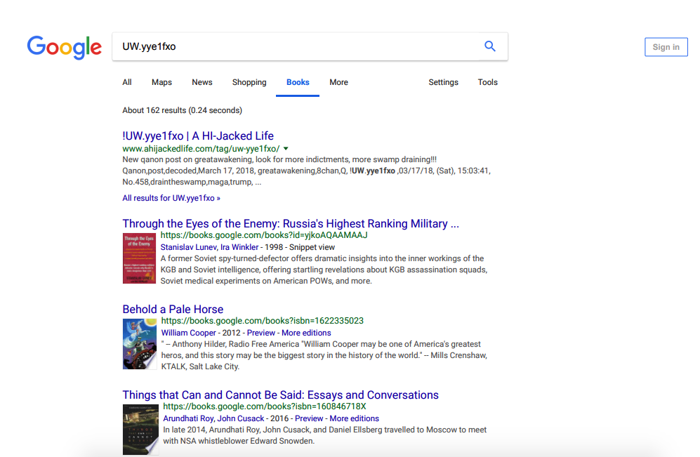Open author John Cusack link

point(241,418)
